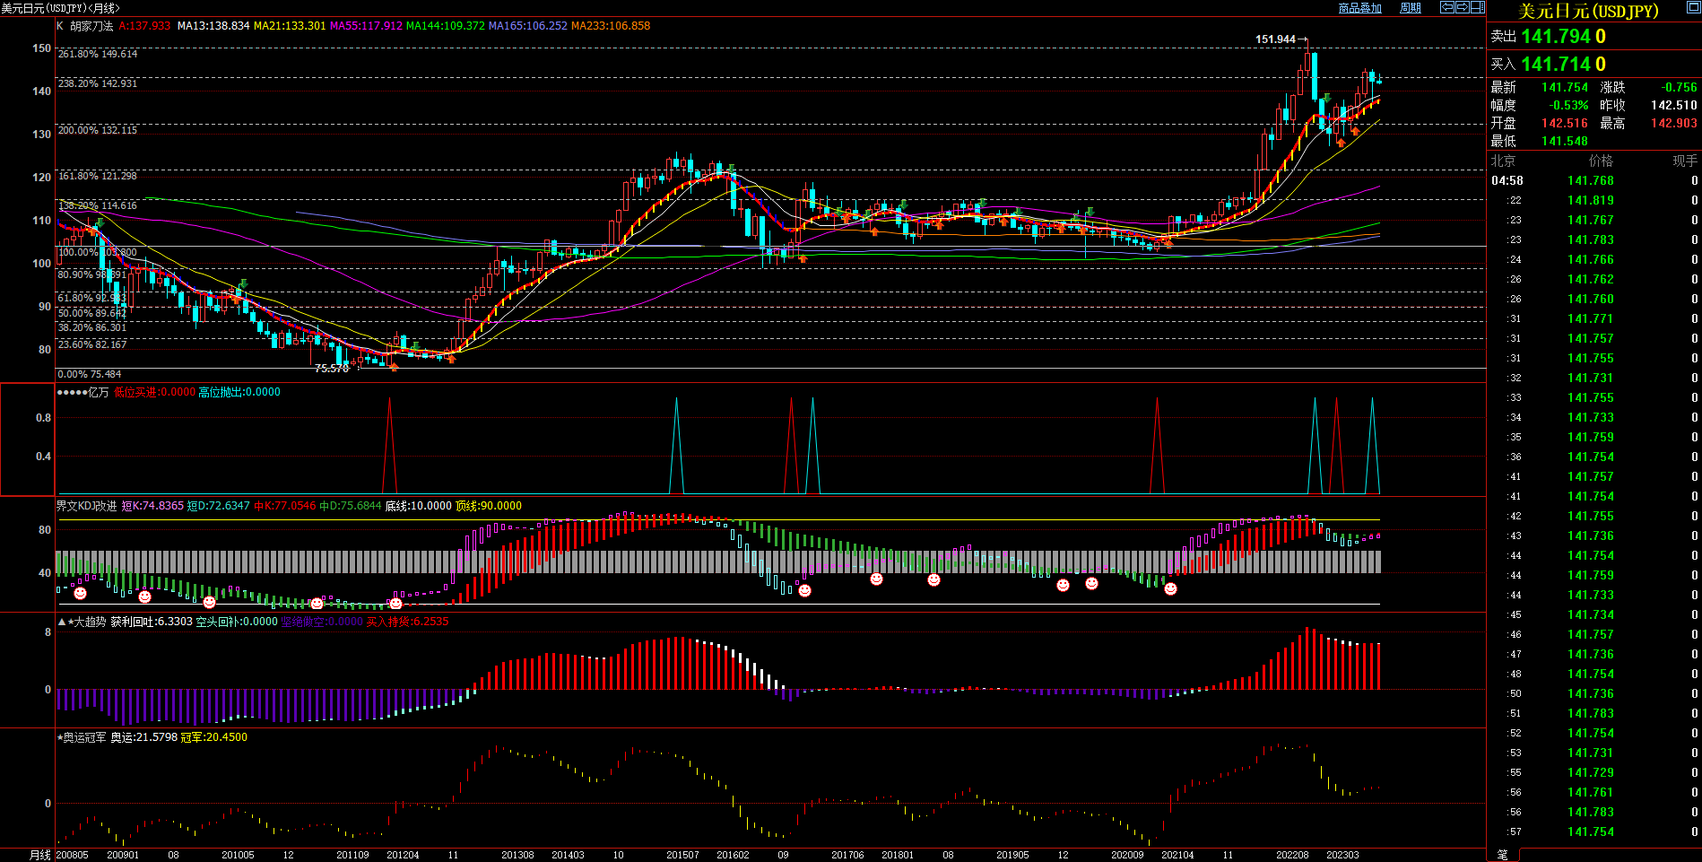This screenshot has height=862, width=1702.
Task: Open the 周期 period menu
Action: pos(1411,8)
